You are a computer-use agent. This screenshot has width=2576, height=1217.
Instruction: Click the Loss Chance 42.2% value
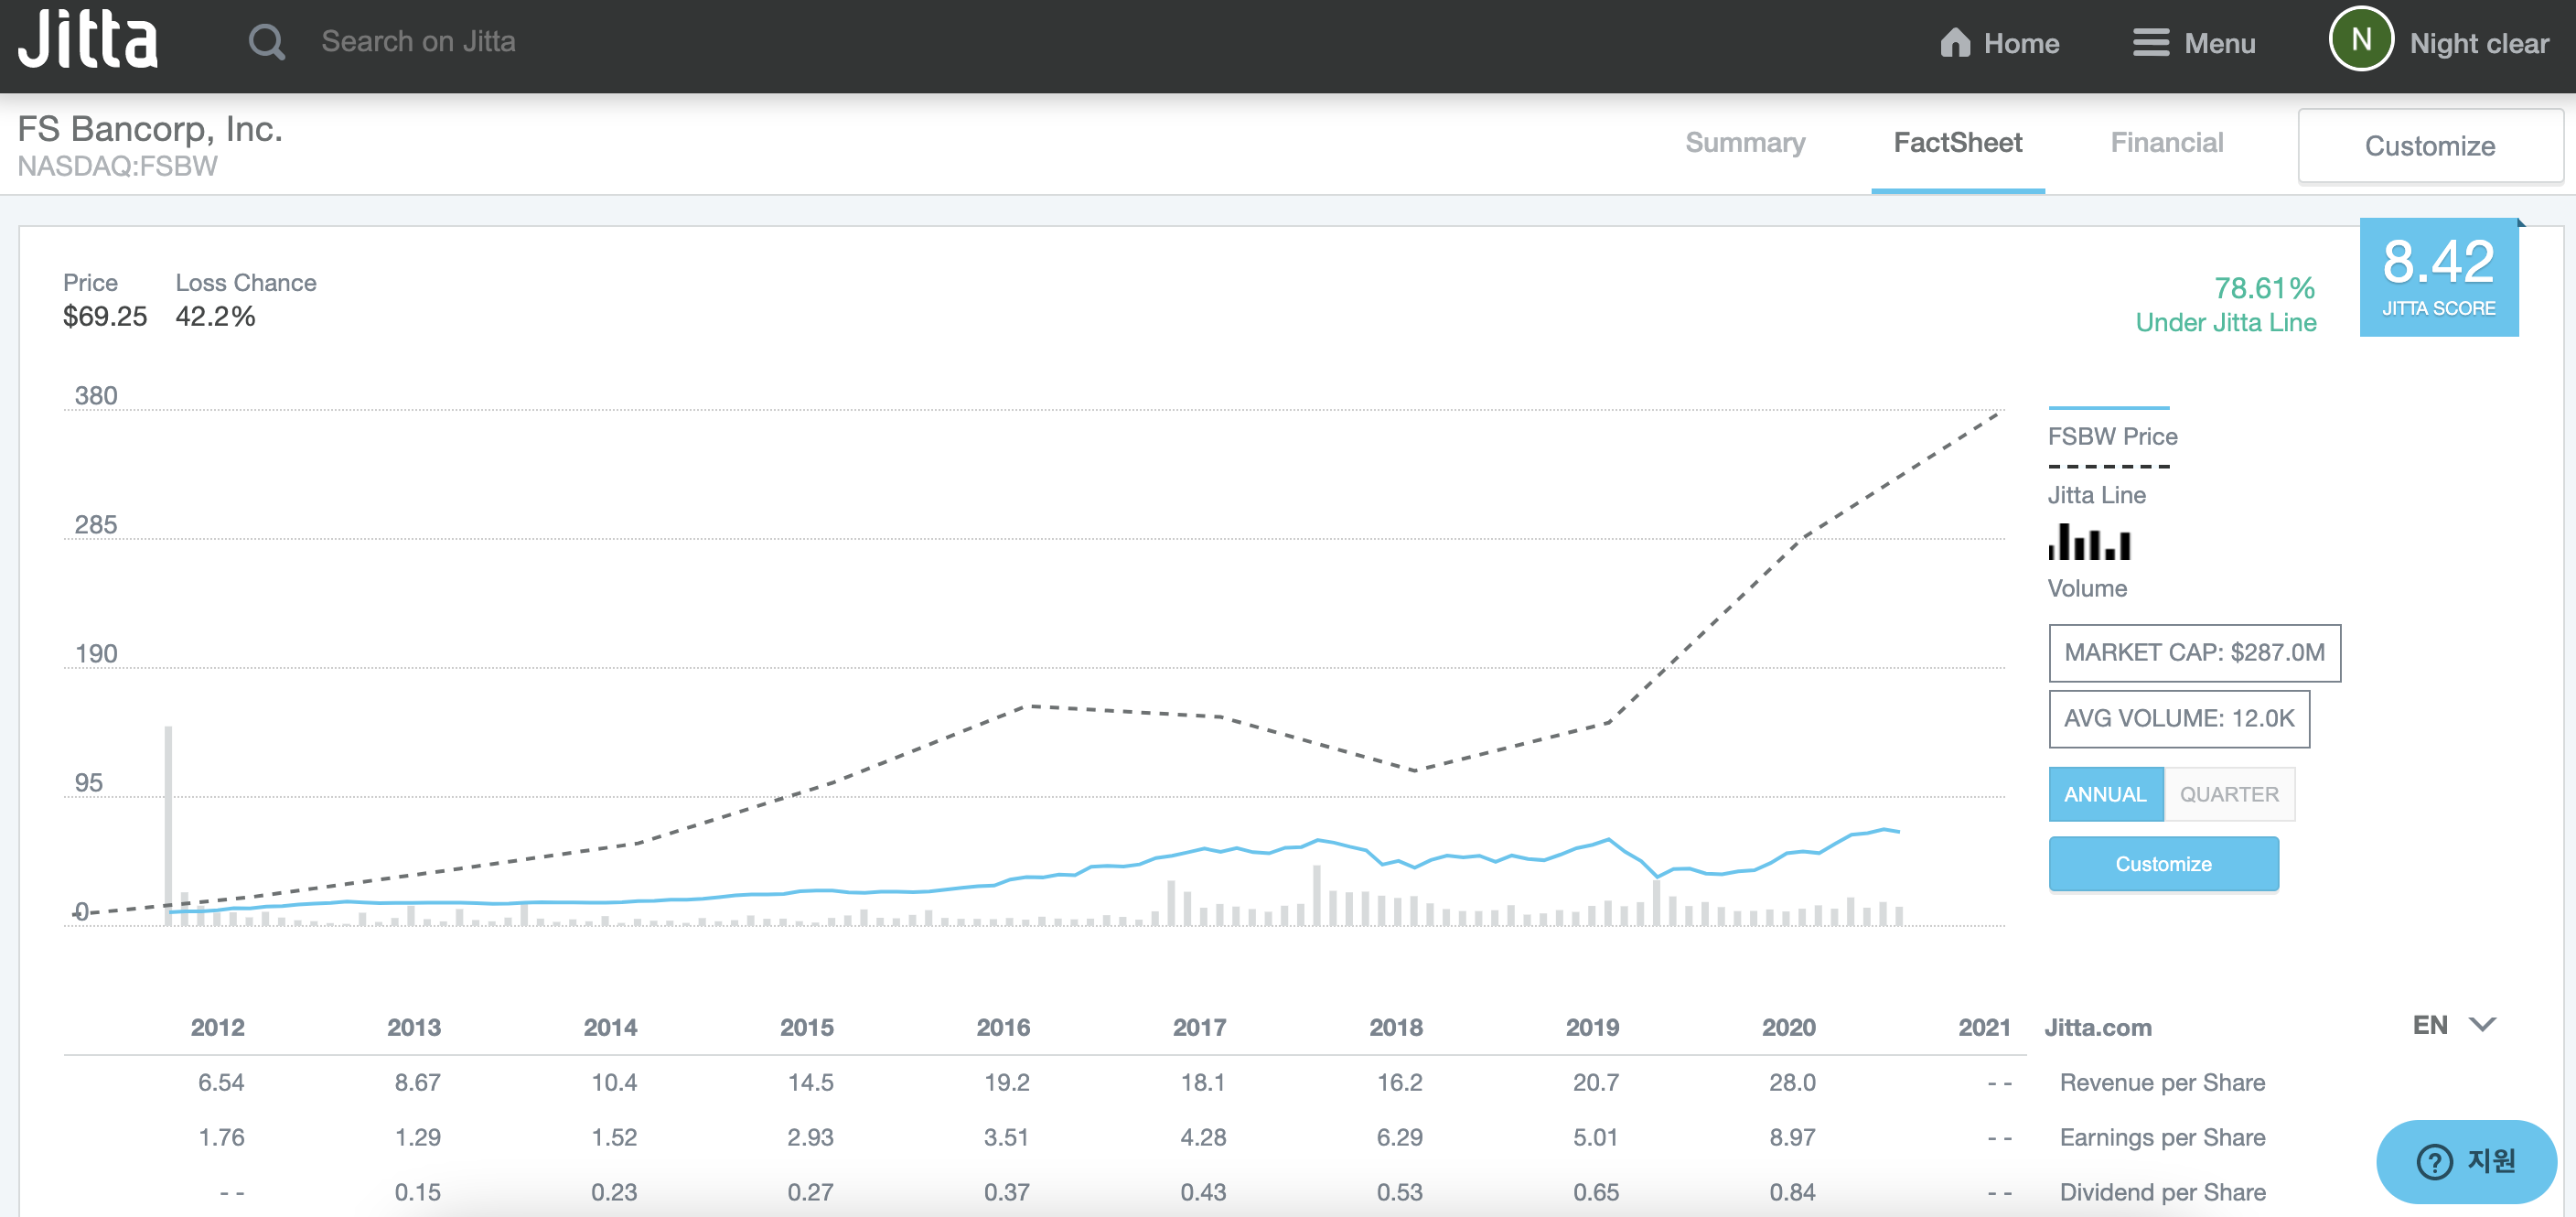coord(215,317)
